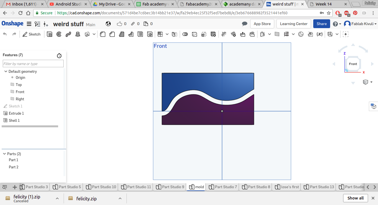Undo the last action
The width and height of the screenshot is (378, 205).
pyautogui.click(x=5, y=34)
